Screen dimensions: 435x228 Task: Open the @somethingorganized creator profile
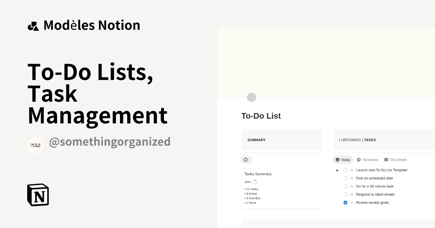110,142
